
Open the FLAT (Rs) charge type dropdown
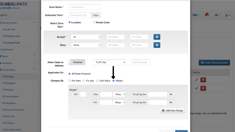click(109, 62)
